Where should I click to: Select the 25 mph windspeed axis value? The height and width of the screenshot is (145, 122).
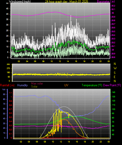[x=7, y=30]
